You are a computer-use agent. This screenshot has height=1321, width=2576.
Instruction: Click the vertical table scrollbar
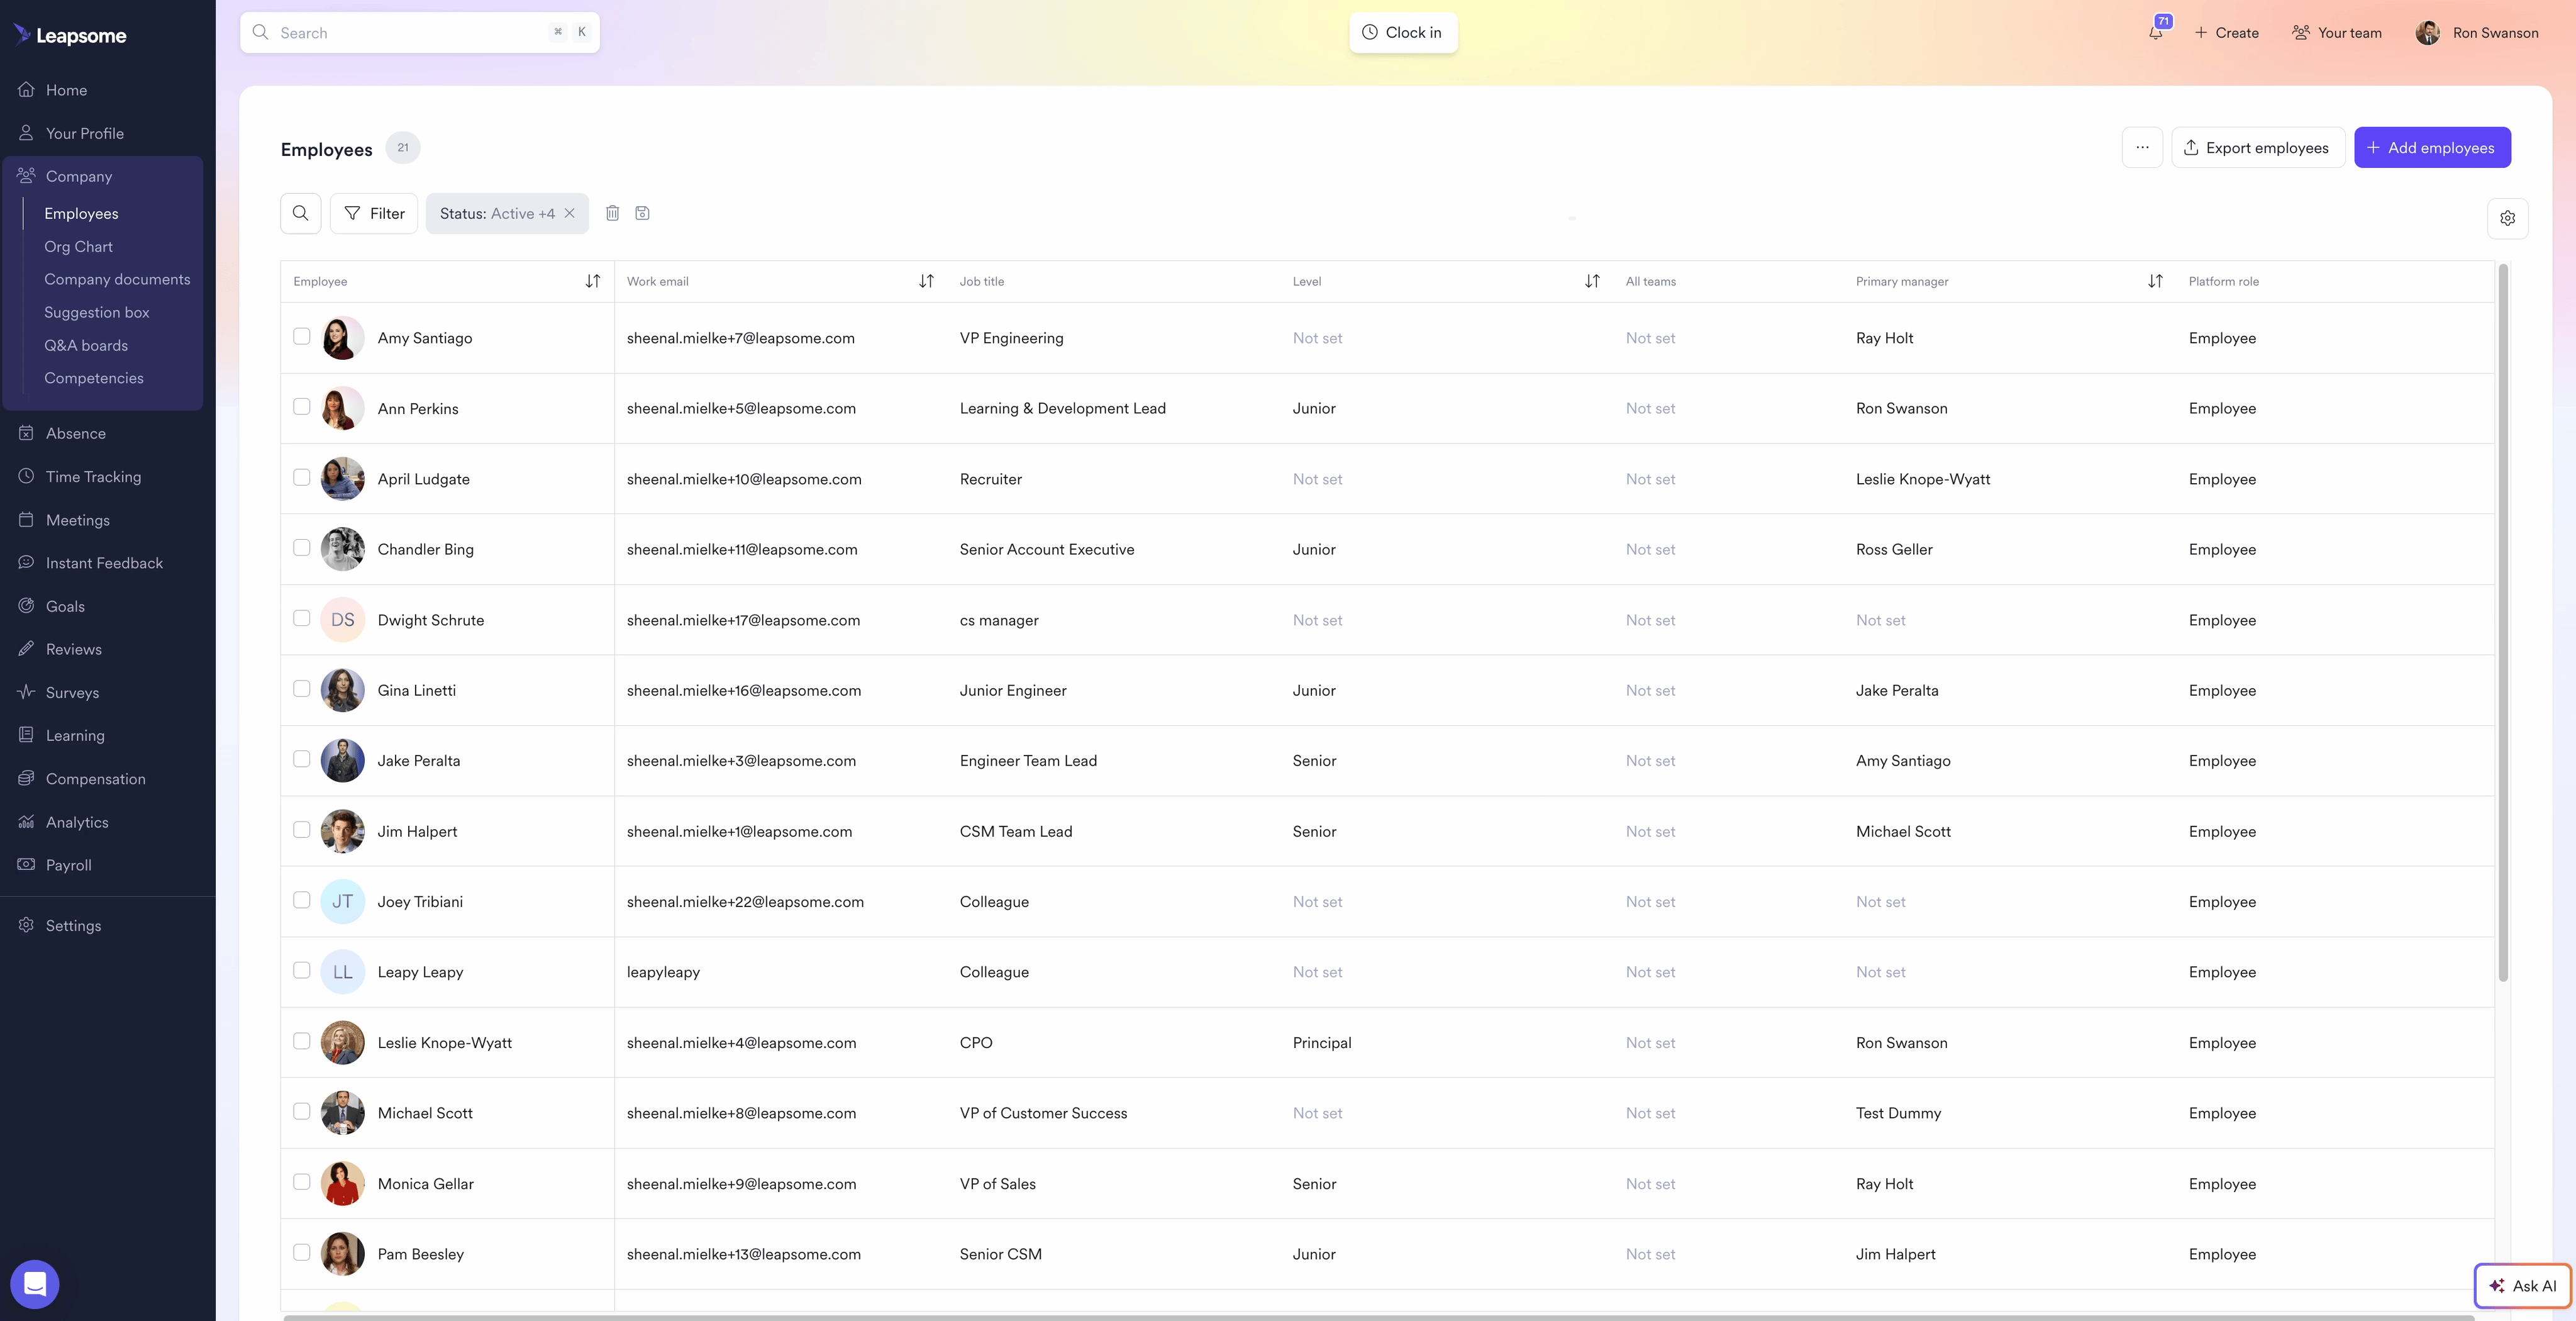tap(2503, 620)
